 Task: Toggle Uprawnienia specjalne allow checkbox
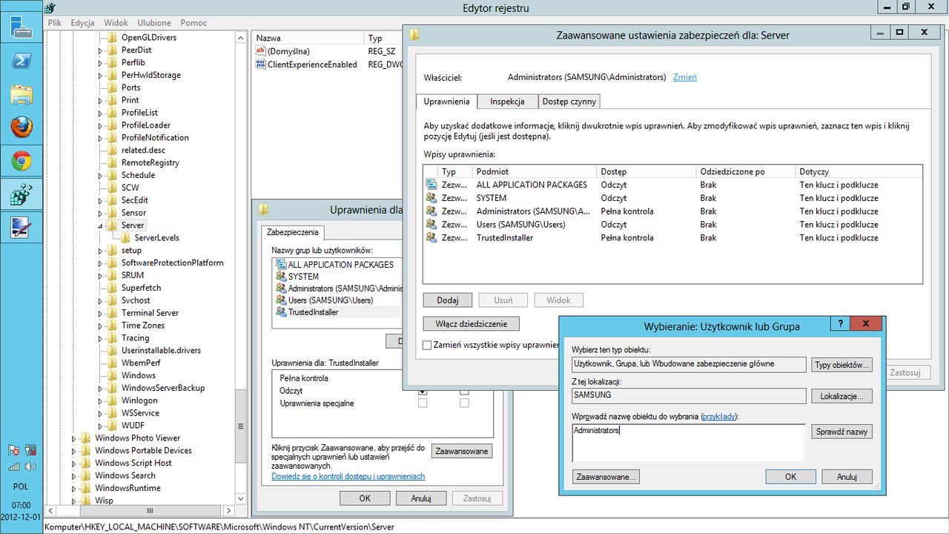[423, 403]
